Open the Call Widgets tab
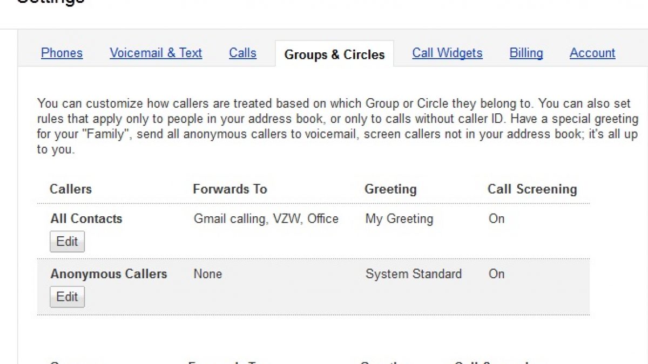Viewport: 648px width, 364px height. 447,53
